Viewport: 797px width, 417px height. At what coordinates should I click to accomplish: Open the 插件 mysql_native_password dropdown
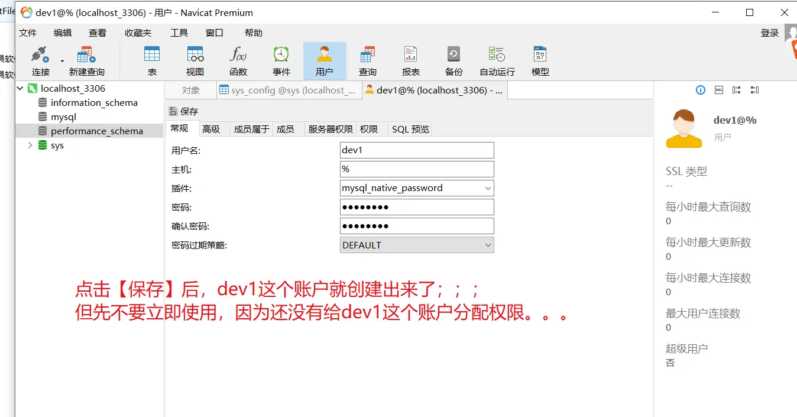coord(417,188)
